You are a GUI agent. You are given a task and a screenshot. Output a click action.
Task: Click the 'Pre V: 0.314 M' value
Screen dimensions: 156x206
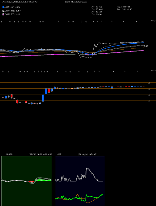click(x=124, y=9)
